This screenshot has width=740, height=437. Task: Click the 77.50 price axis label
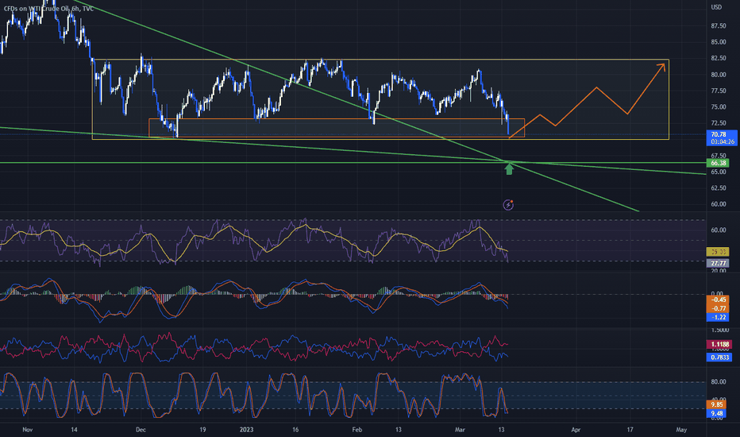click(719, 91)
